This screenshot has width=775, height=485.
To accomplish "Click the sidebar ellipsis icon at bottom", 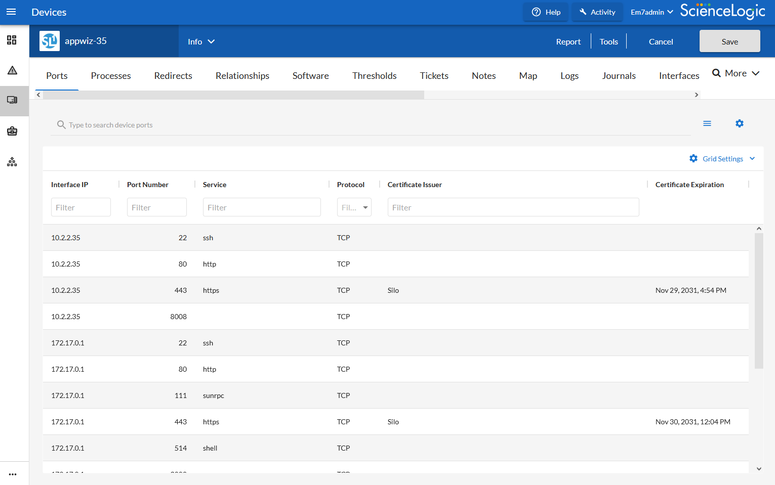I will tap(13, 474).
